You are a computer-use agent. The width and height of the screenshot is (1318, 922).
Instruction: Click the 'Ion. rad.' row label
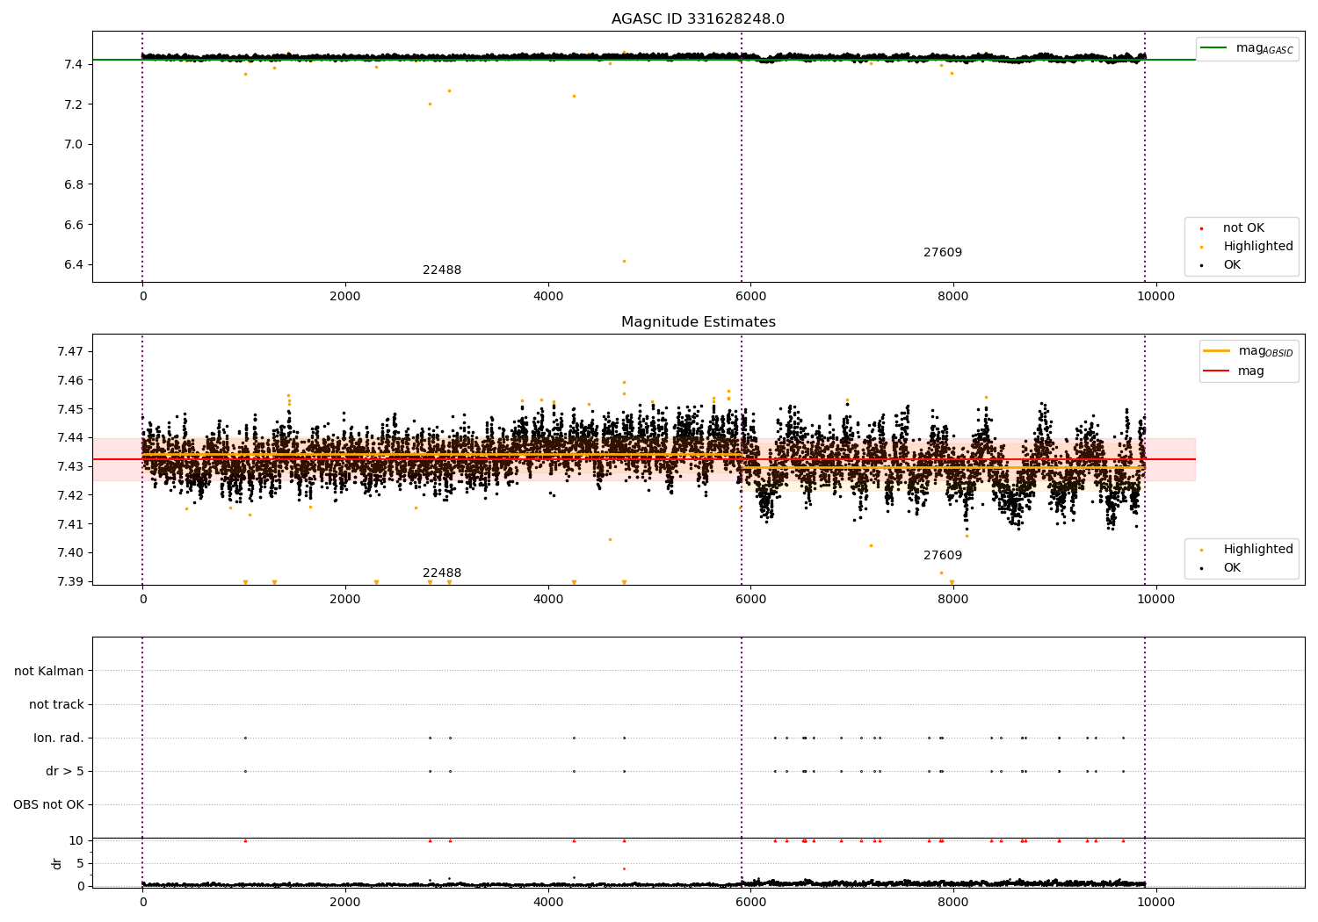click(x=59, y=738)
